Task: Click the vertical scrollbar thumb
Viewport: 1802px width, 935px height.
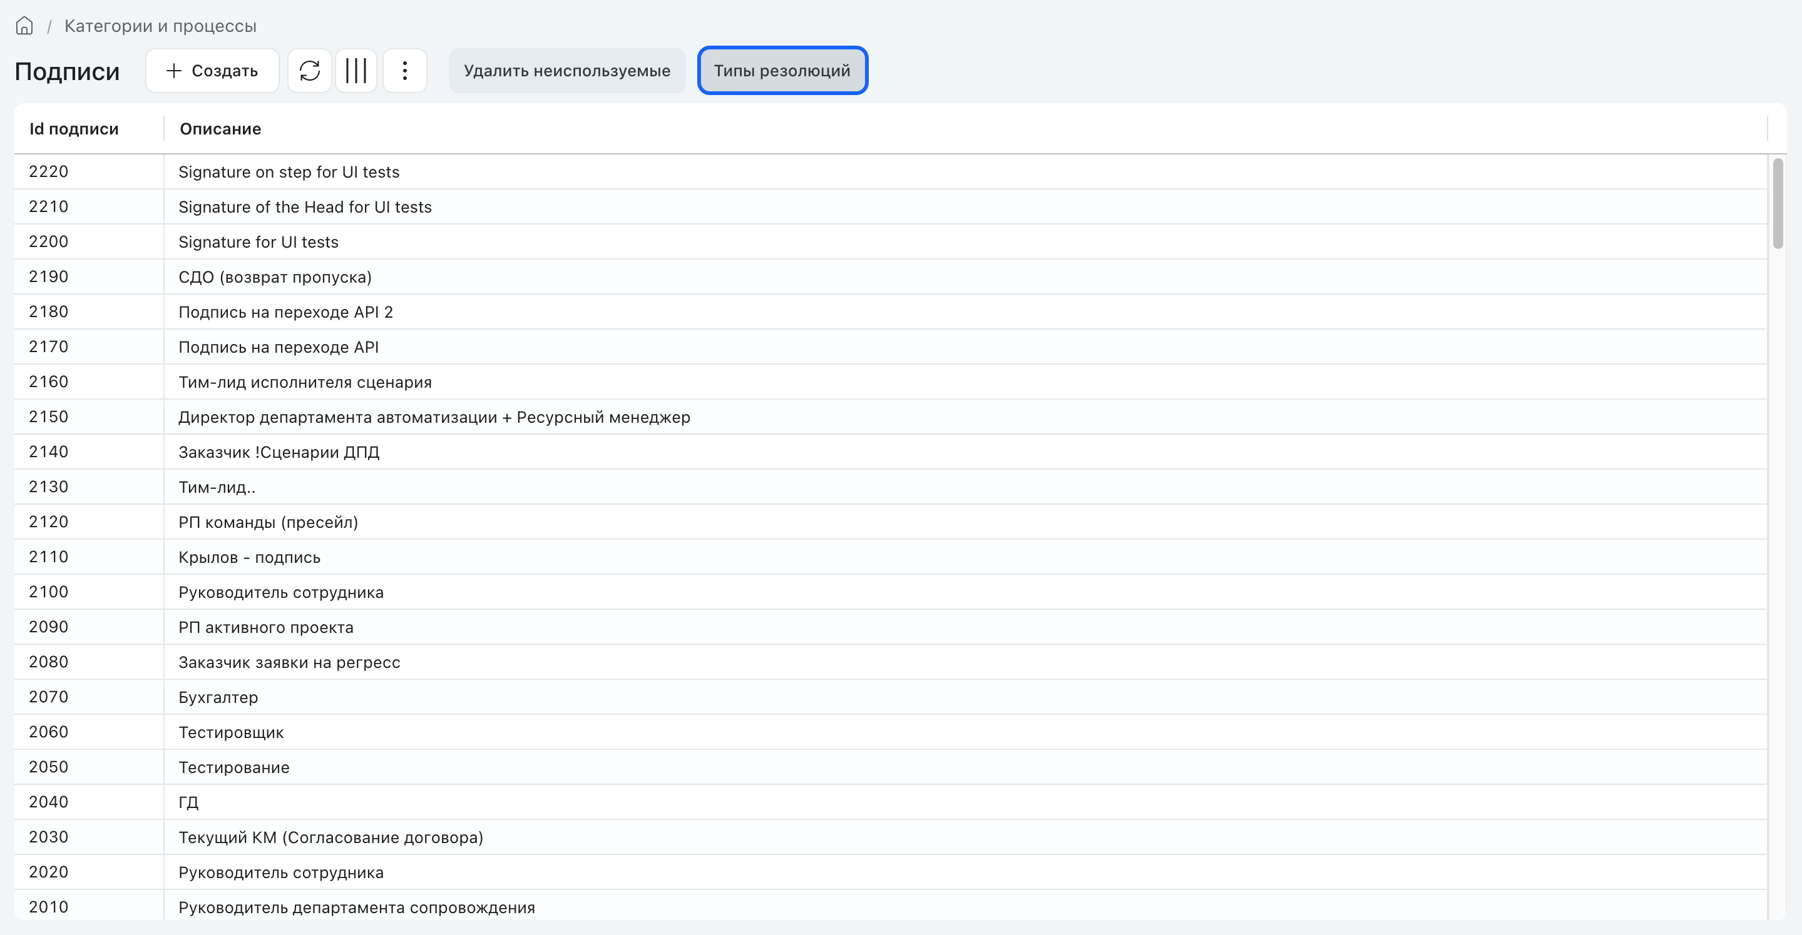Action: tap(1778, 203)
